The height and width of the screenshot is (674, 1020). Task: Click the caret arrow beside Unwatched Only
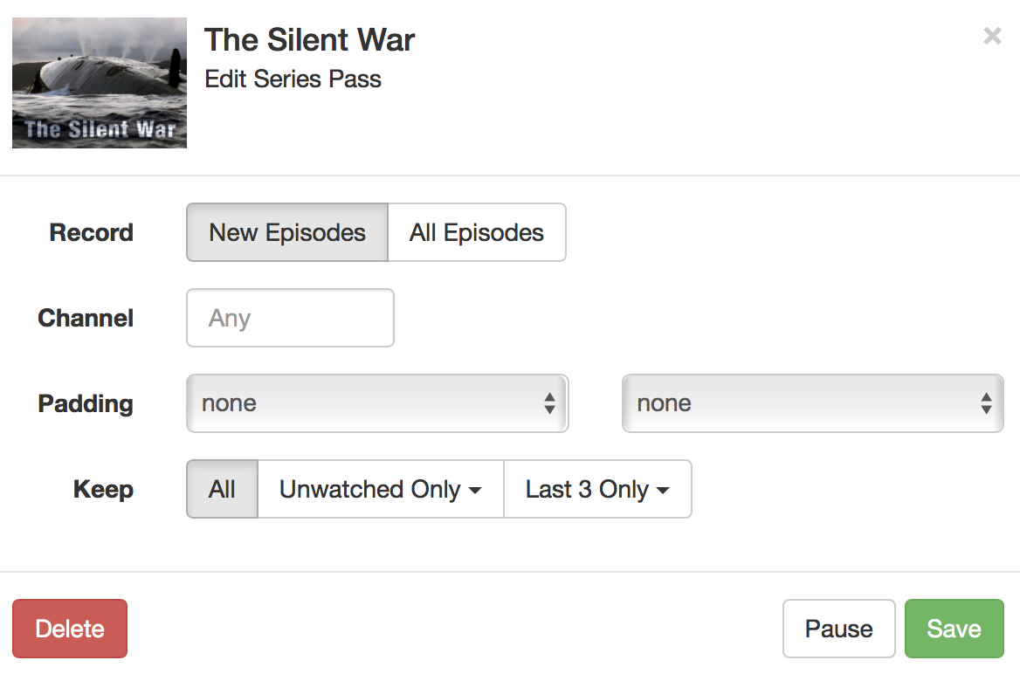(x=475, y=491)
